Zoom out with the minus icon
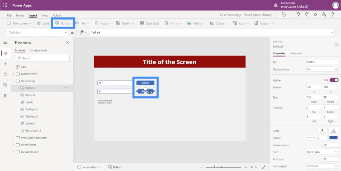This screenshot has height=171, width=341. [x=201, y=167]
